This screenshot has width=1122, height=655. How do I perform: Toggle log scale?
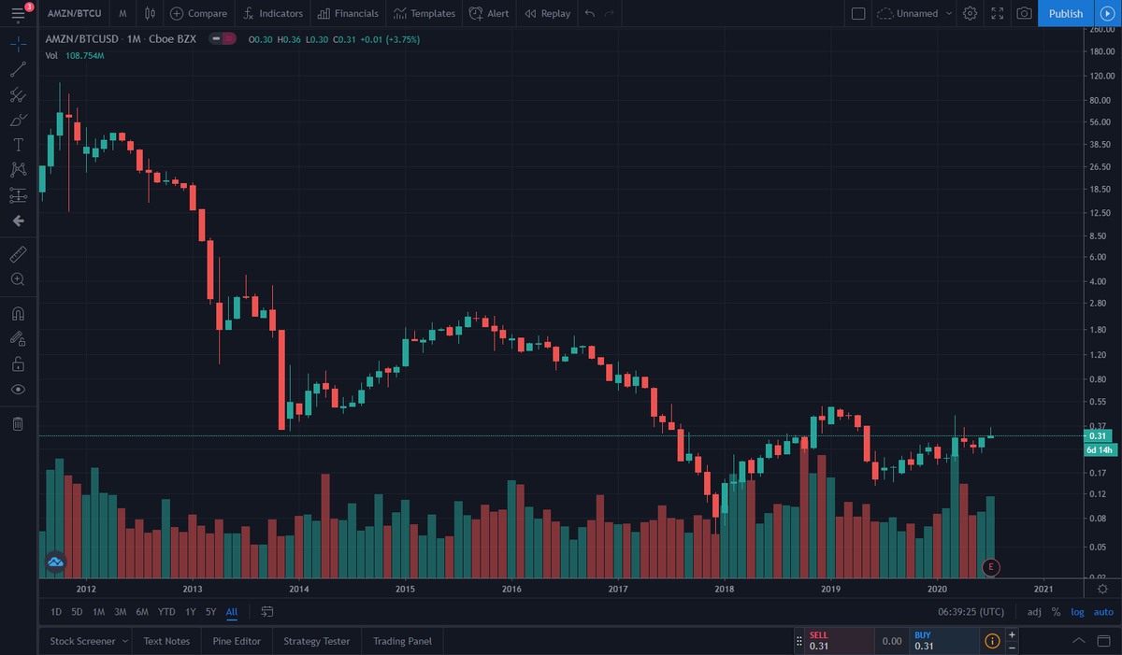pos(1078,612)
